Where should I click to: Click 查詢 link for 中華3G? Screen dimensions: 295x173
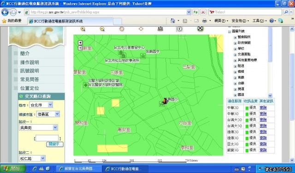(263, 113)
